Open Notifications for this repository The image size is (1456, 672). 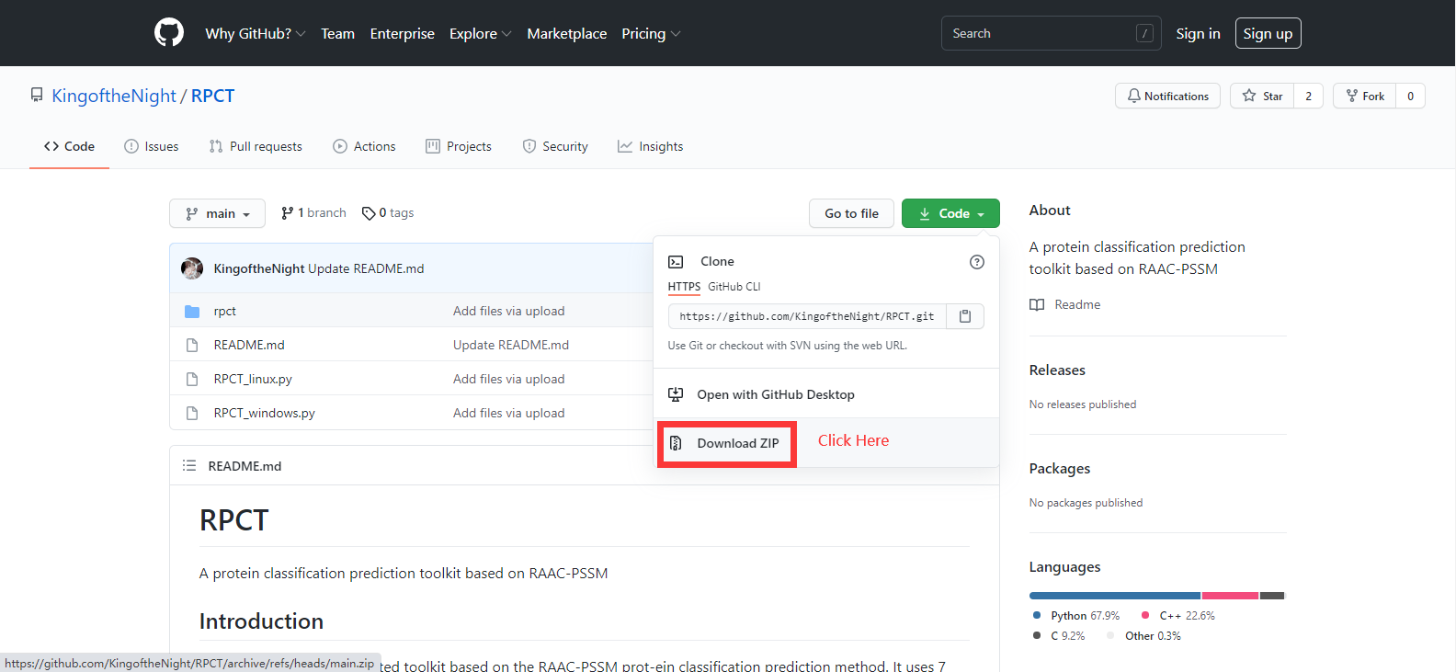(1167, 96)
